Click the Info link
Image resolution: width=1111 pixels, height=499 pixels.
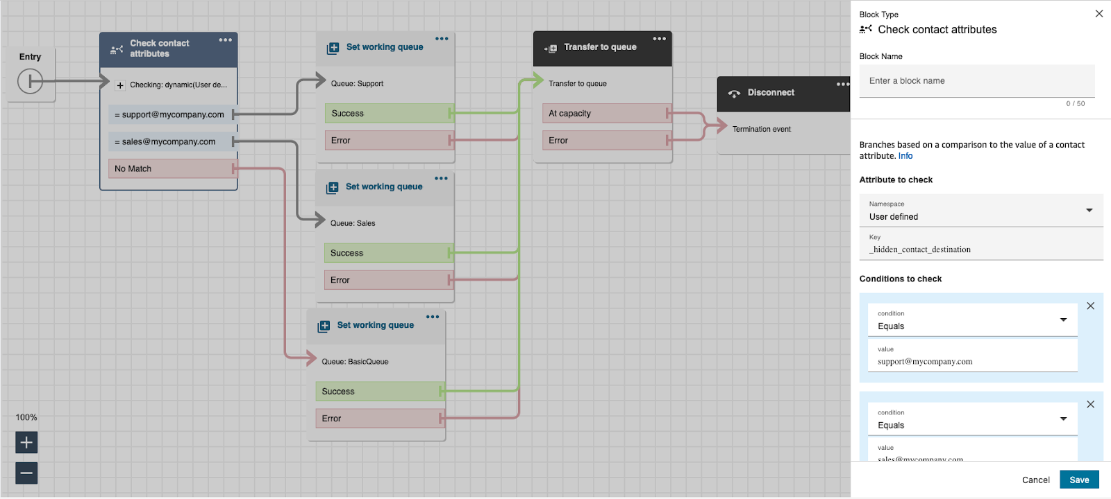pyautogui.click(x=905, y=156)
